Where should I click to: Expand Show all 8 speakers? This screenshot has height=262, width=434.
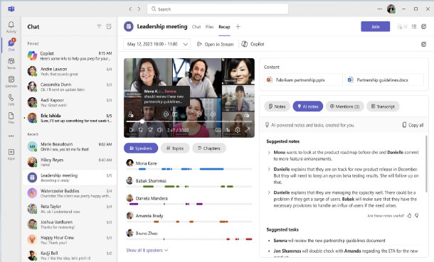[147, 250]
